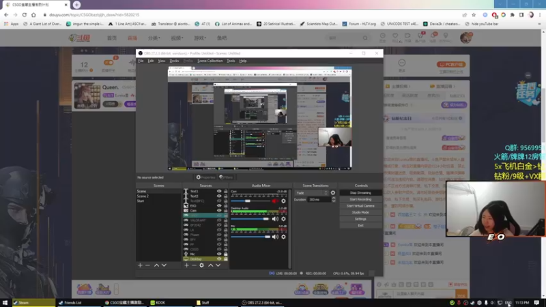The image size is (546, 307).
Task: Open a new Chrome tab
Action: coord(76,5)
